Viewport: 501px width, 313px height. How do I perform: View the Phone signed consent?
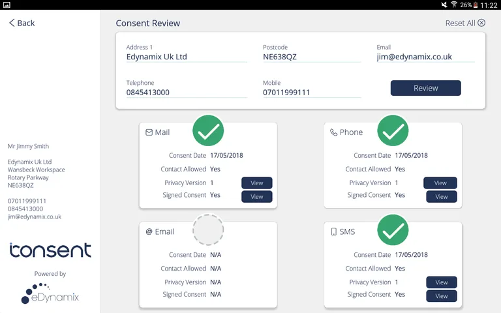tap(442, 197)
